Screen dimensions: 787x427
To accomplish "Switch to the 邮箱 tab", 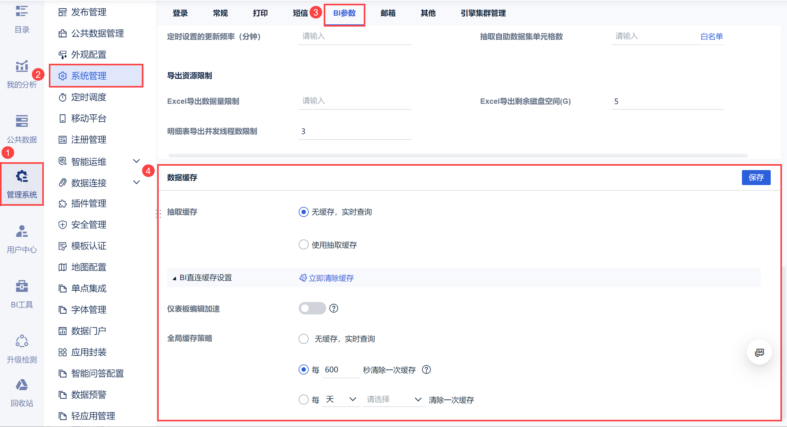I will click(x=388, y=13).
